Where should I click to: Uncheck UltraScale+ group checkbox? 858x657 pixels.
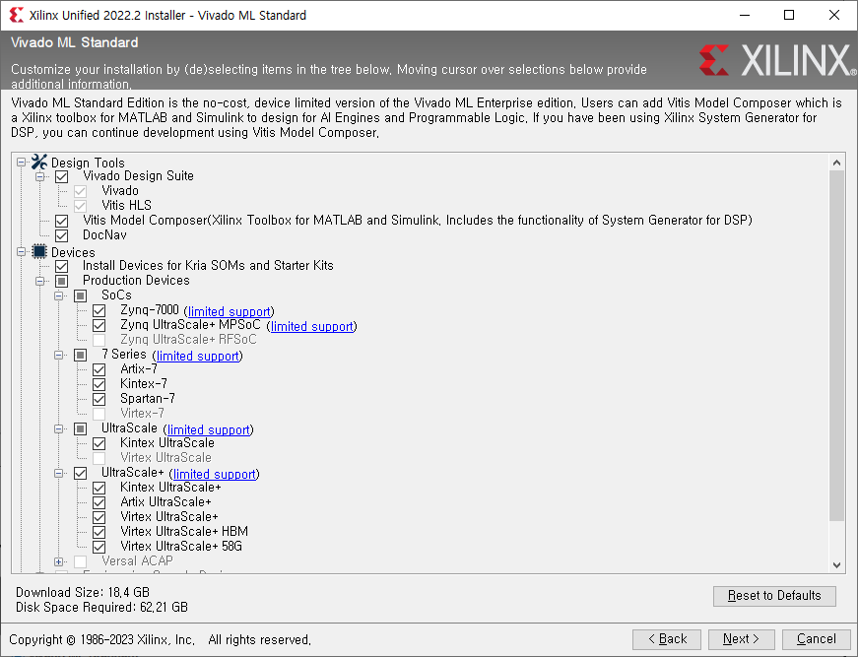(x=81, y=473)
